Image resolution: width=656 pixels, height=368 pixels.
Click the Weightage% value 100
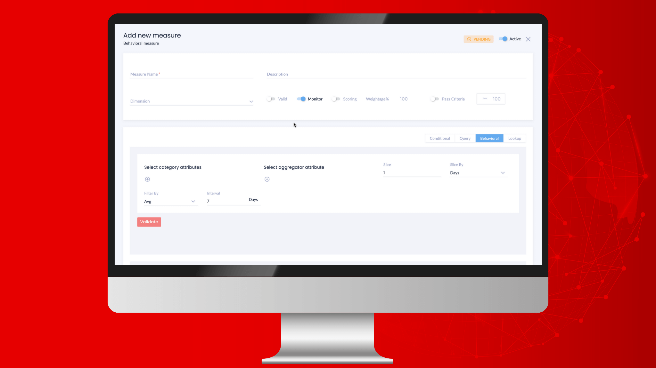coord(404,99)
